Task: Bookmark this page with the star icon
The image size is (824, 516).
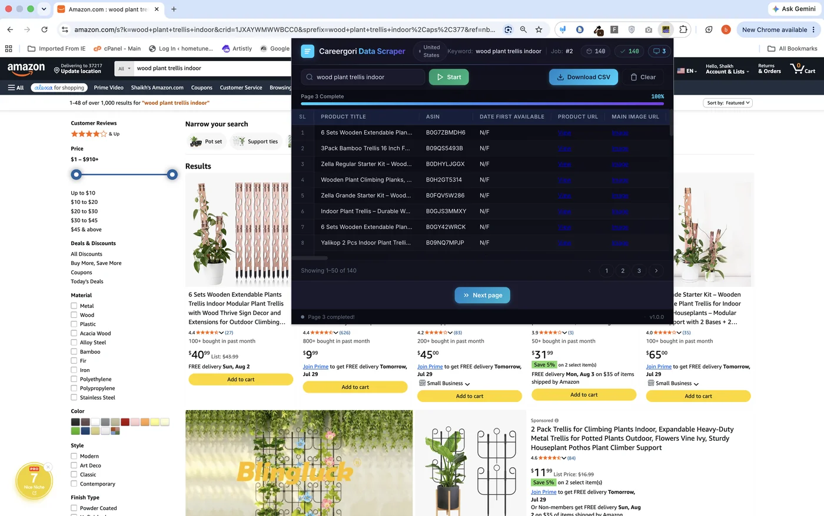Action: (539, 29)
